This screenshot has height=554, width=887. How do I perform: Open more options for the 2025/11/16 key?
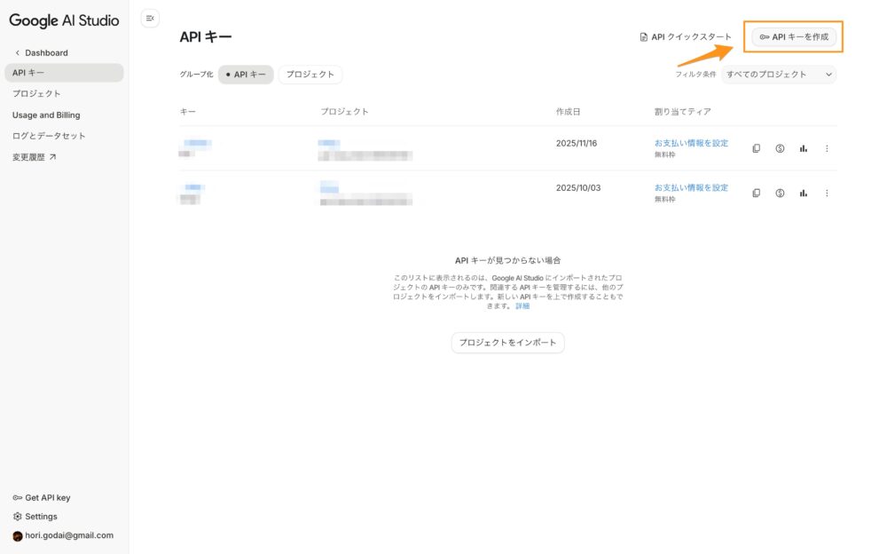(x=827, y=148)
